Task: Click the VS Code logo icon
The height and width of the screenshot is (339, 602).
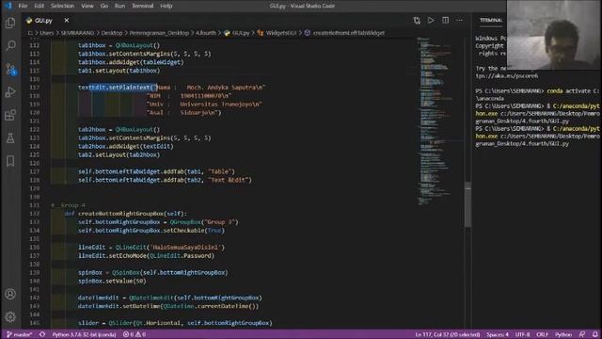Action: click(8, 6)
